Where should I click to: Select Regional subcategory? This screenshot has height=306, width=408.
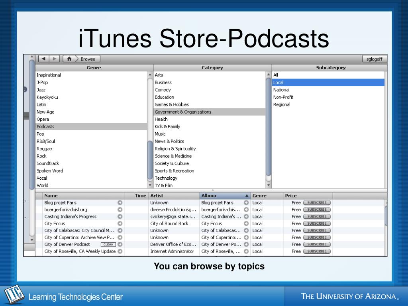point(328,104)
